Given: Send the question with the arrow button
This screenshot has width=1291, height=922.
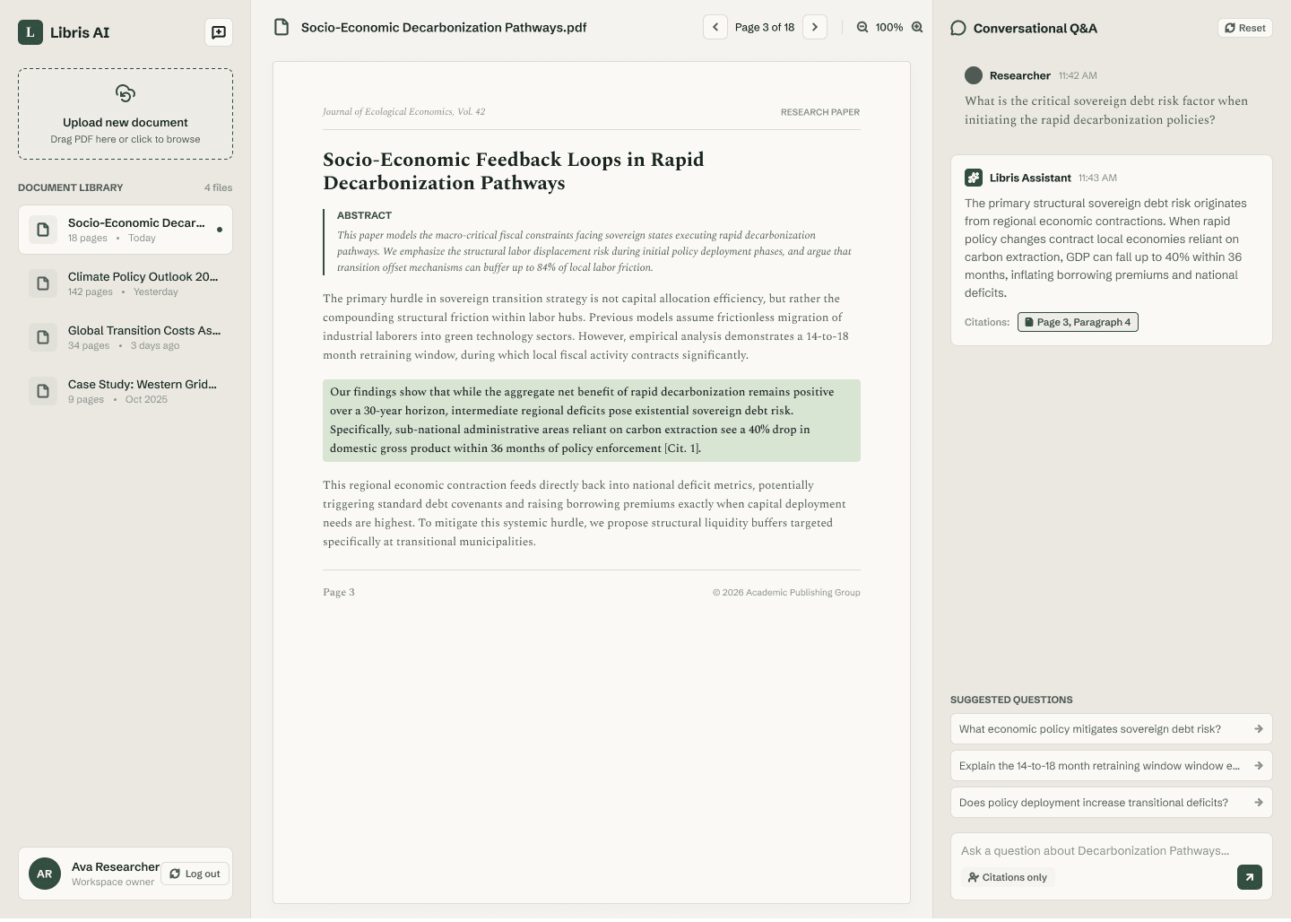Looking at the screenshot, I should [x=1250, y=877].
